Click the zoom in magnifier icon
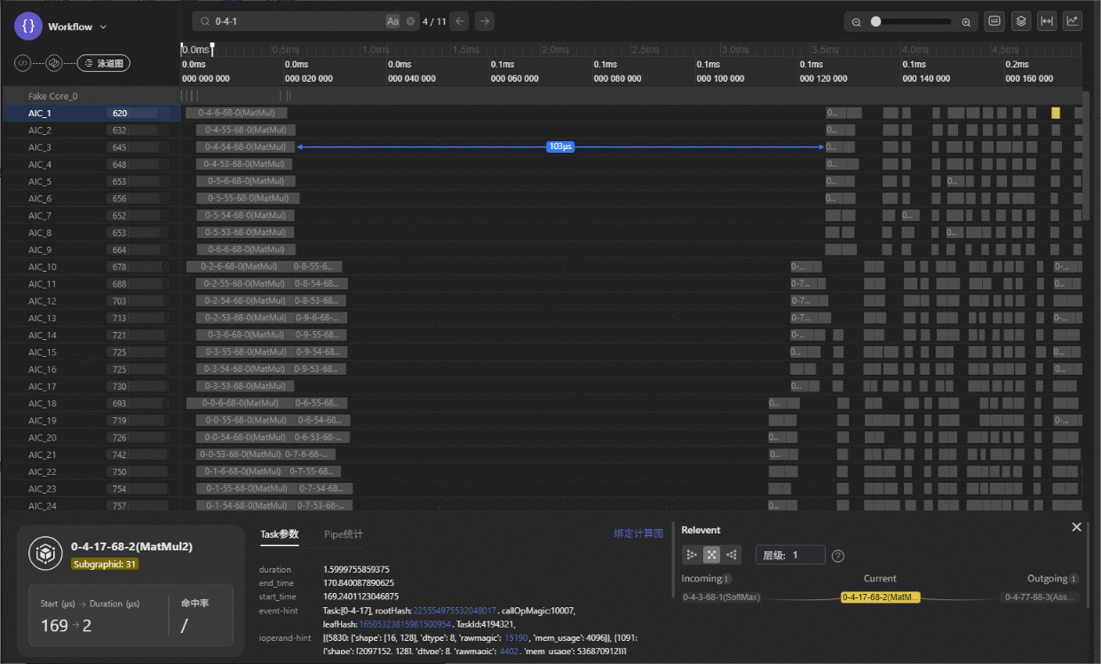The image size is (1101, 664). click(x=966, y=22)
